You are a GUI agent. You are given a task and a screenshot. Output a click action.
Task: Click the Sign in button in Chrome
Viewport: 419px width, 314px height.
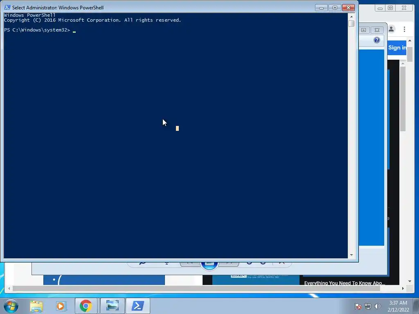pos(397,48)
